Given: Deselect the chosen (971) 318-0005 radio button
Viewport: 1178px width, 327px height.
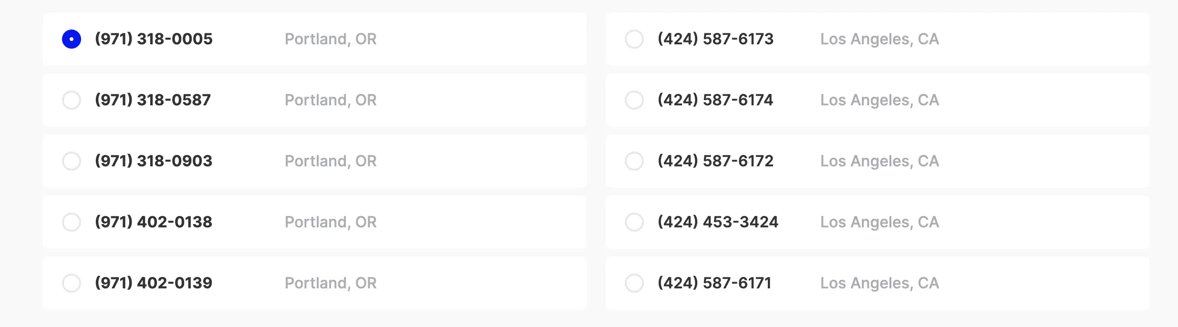Looking at the screenshot, I should click(72, 39).
